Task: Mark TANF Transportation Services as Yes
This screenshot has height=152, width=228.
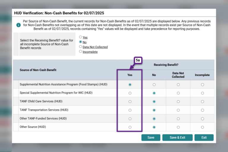Action: click(130, 110)
